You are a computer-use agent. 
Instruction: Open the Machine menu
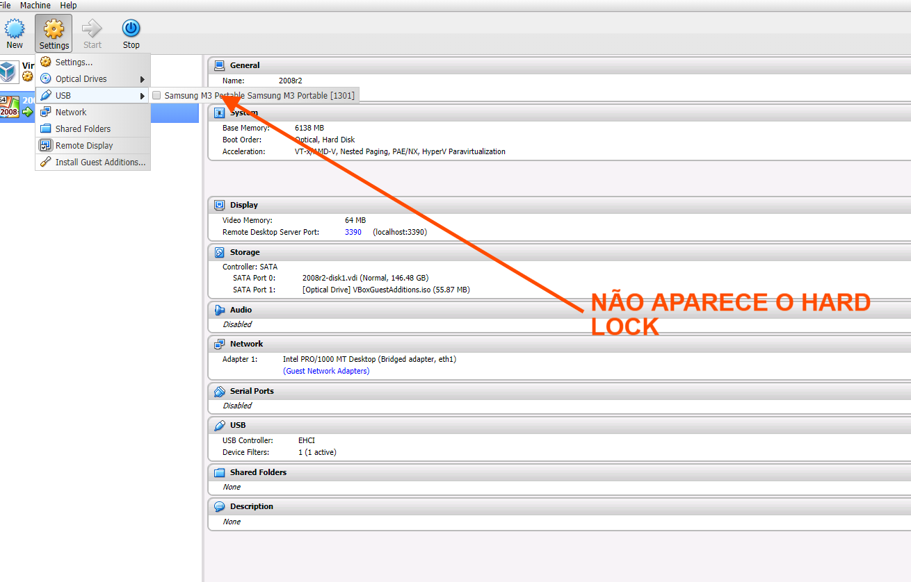point(35,6)
